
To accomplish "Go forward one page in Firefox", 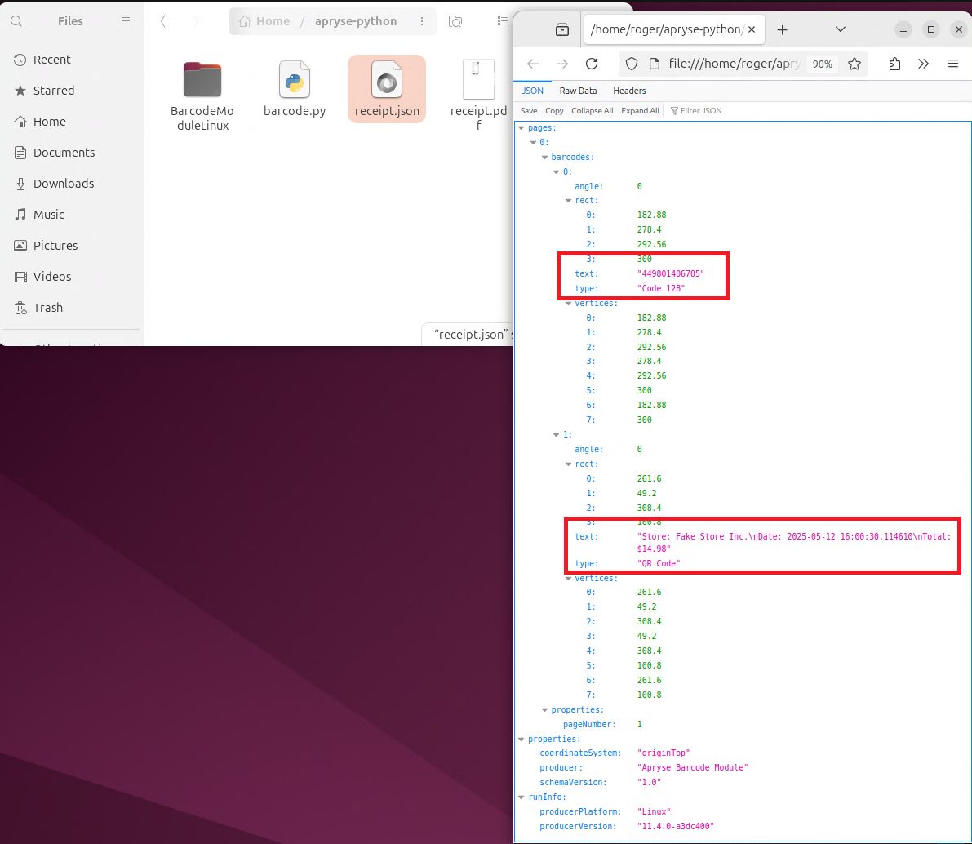I will pos(561,64).
